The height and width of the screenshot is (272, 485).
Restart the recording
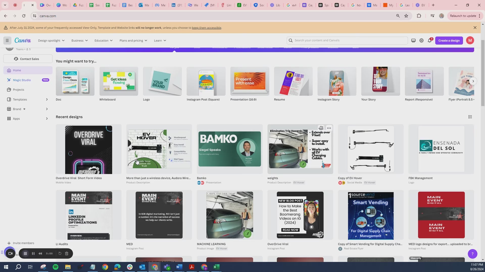tap(60, 254)
